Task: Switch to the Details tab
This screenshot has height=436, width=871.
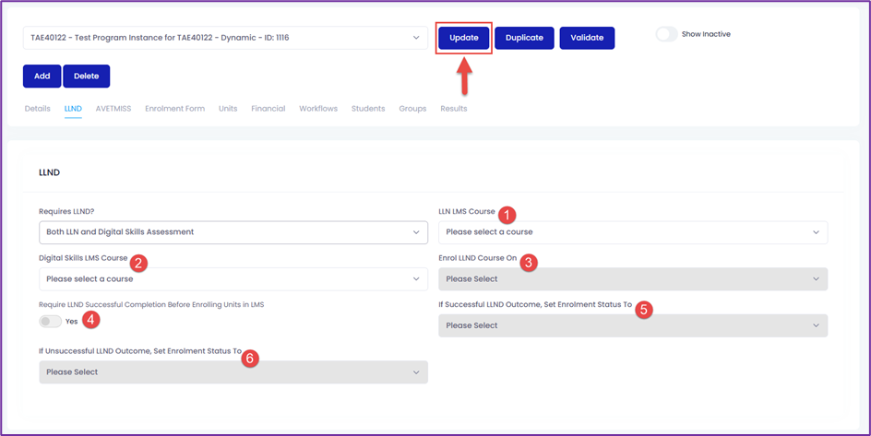Action: [37, 109]
